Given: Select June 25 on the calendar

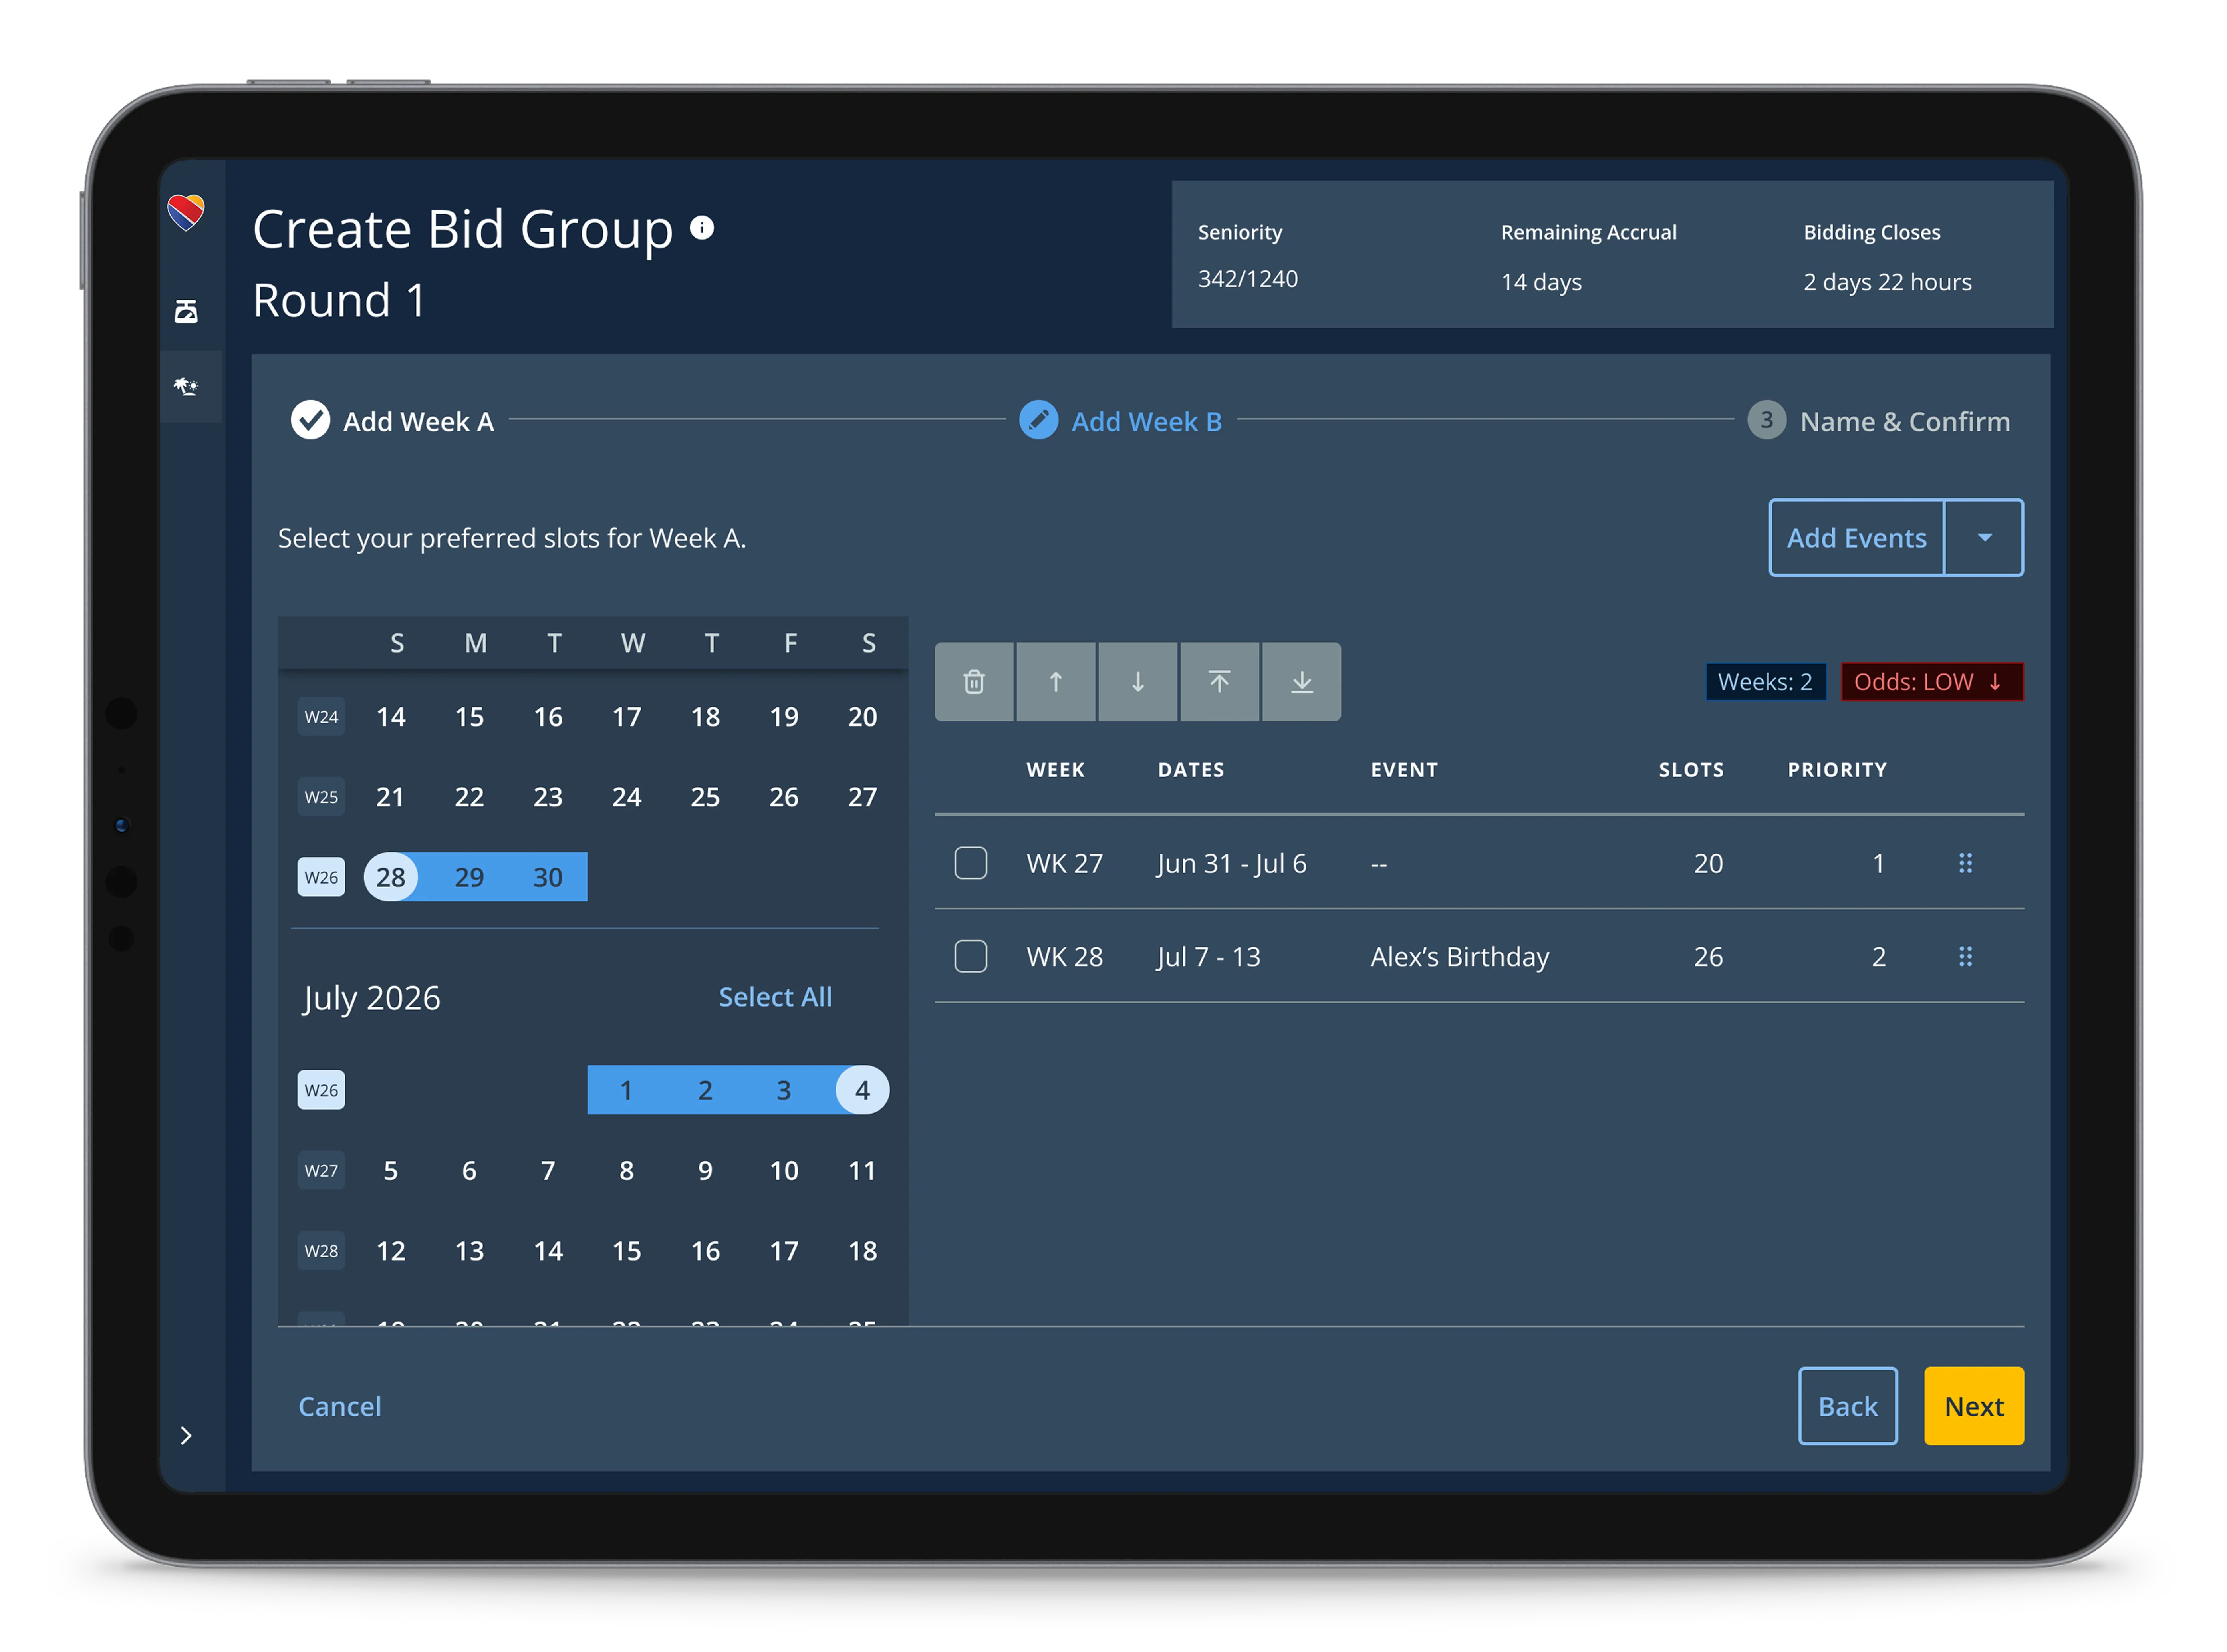Looking at the screenshot, I should 705,797.
